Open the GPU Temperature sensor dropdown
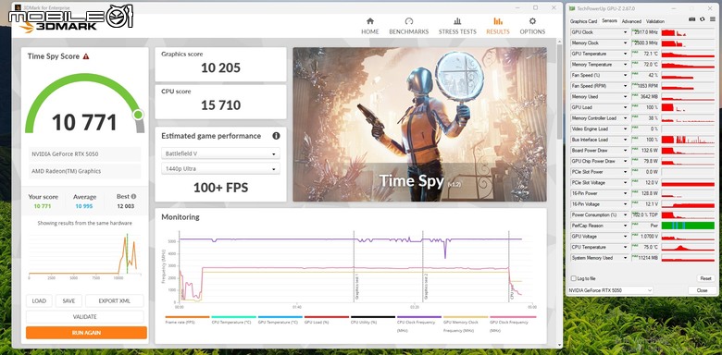The image size is (722, 355). pos(626,54)
